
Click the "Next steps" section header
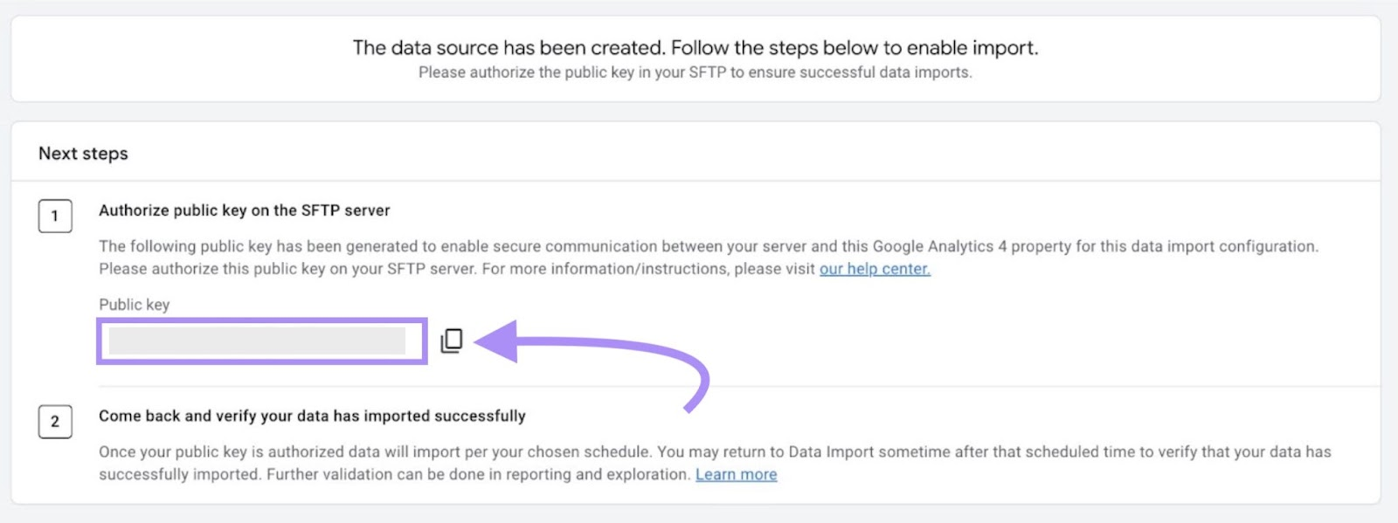point(83,153)
